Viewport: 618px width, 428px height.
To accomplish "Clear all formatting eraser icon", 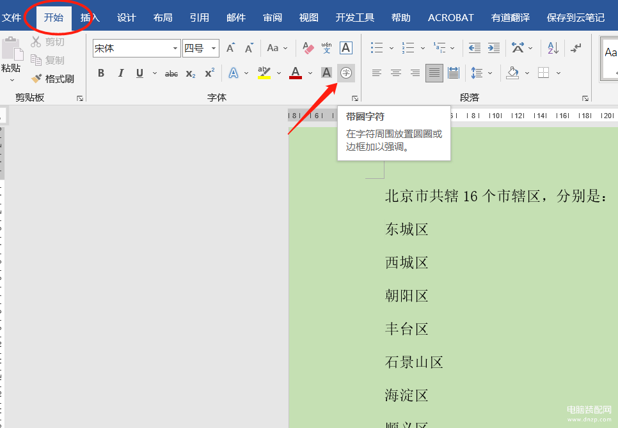I will (308, 48).
